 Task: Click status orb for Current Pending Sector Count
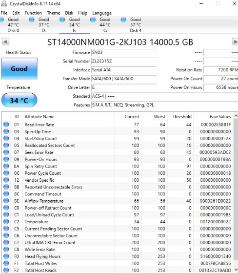6,229
